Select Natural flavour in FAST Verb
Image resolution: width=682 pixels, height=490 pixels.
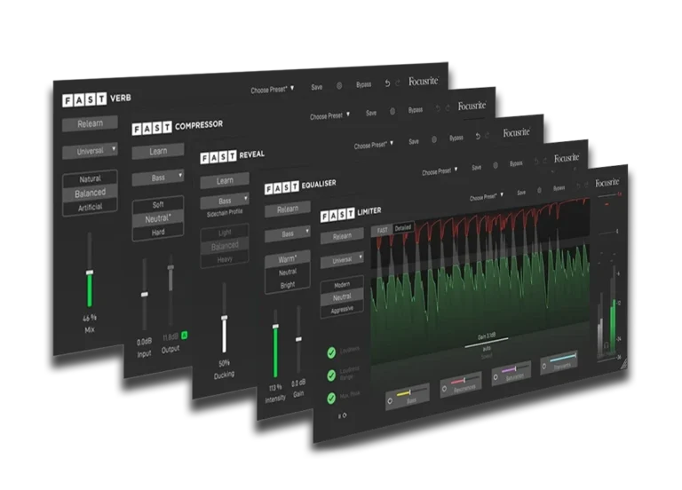coord(90,178)
